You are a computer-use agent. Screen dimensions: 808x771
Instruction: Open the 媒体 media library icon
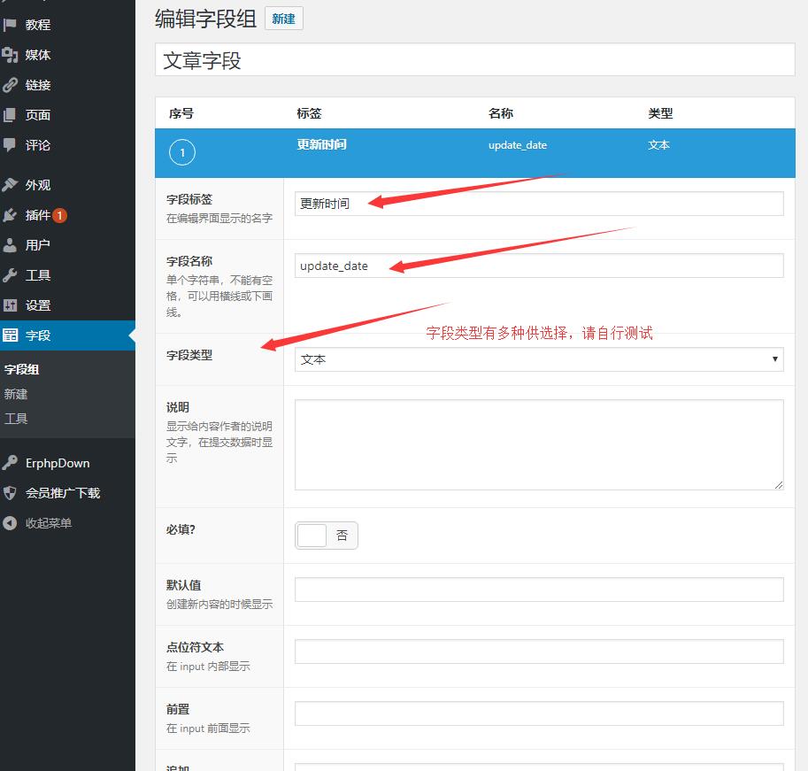click(x=11, y=55)
